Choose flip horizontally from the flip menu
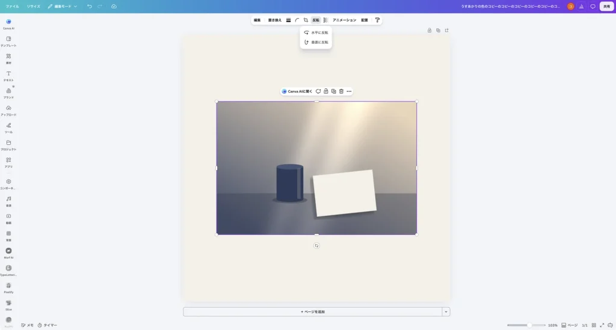Screen dimensions: 616x330 pos(316,32)
